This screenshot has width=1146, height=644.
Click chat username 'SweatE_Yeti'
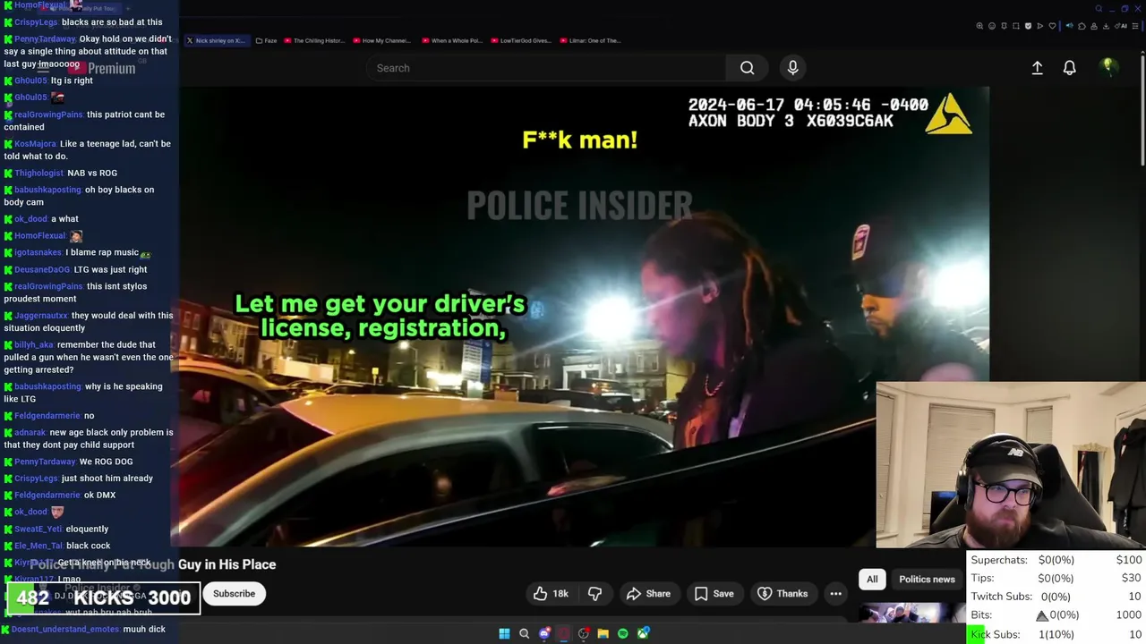(x=37, y=529)
